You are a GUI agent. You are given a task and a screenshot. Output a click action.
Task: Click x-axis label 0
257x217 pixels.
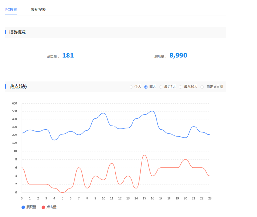point(22,198)
